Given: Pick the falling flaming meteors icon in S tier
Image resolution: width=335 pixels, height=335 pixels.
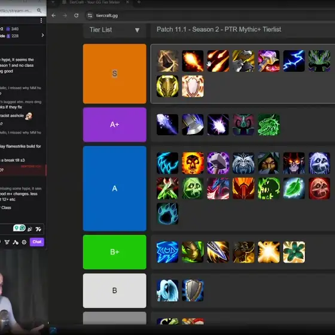Looking at the screenshot, I should click(218, 61).
